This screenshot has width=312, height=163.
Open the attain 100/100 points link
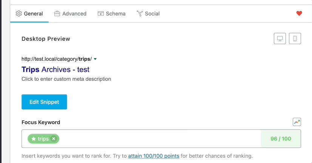(x=154, y=156)
